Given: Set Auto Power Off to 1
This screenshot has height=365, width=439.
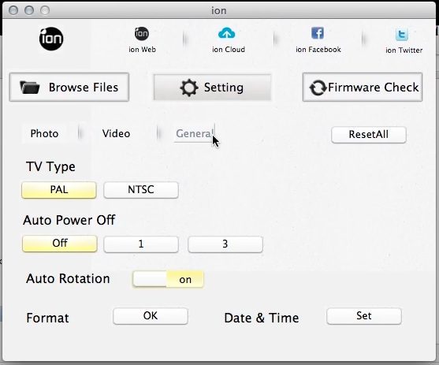Looking at the screenshot, I should (141, 244).
